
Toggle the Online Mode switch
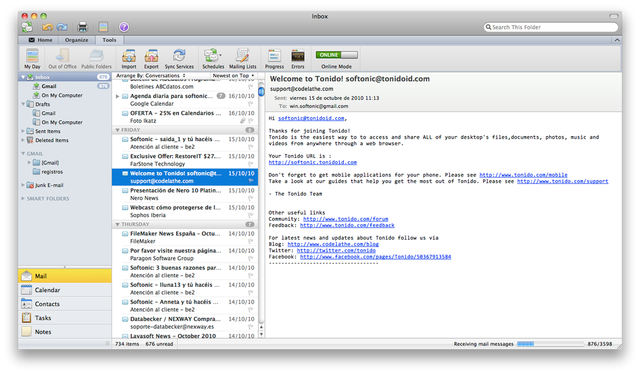(x=336, y=55)
